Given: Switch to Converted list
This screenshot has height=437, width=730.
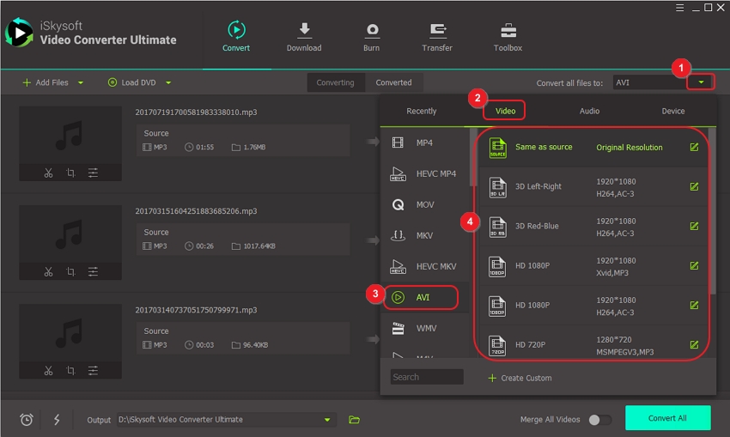Looking at the screenshot, I should pos(393,82).
